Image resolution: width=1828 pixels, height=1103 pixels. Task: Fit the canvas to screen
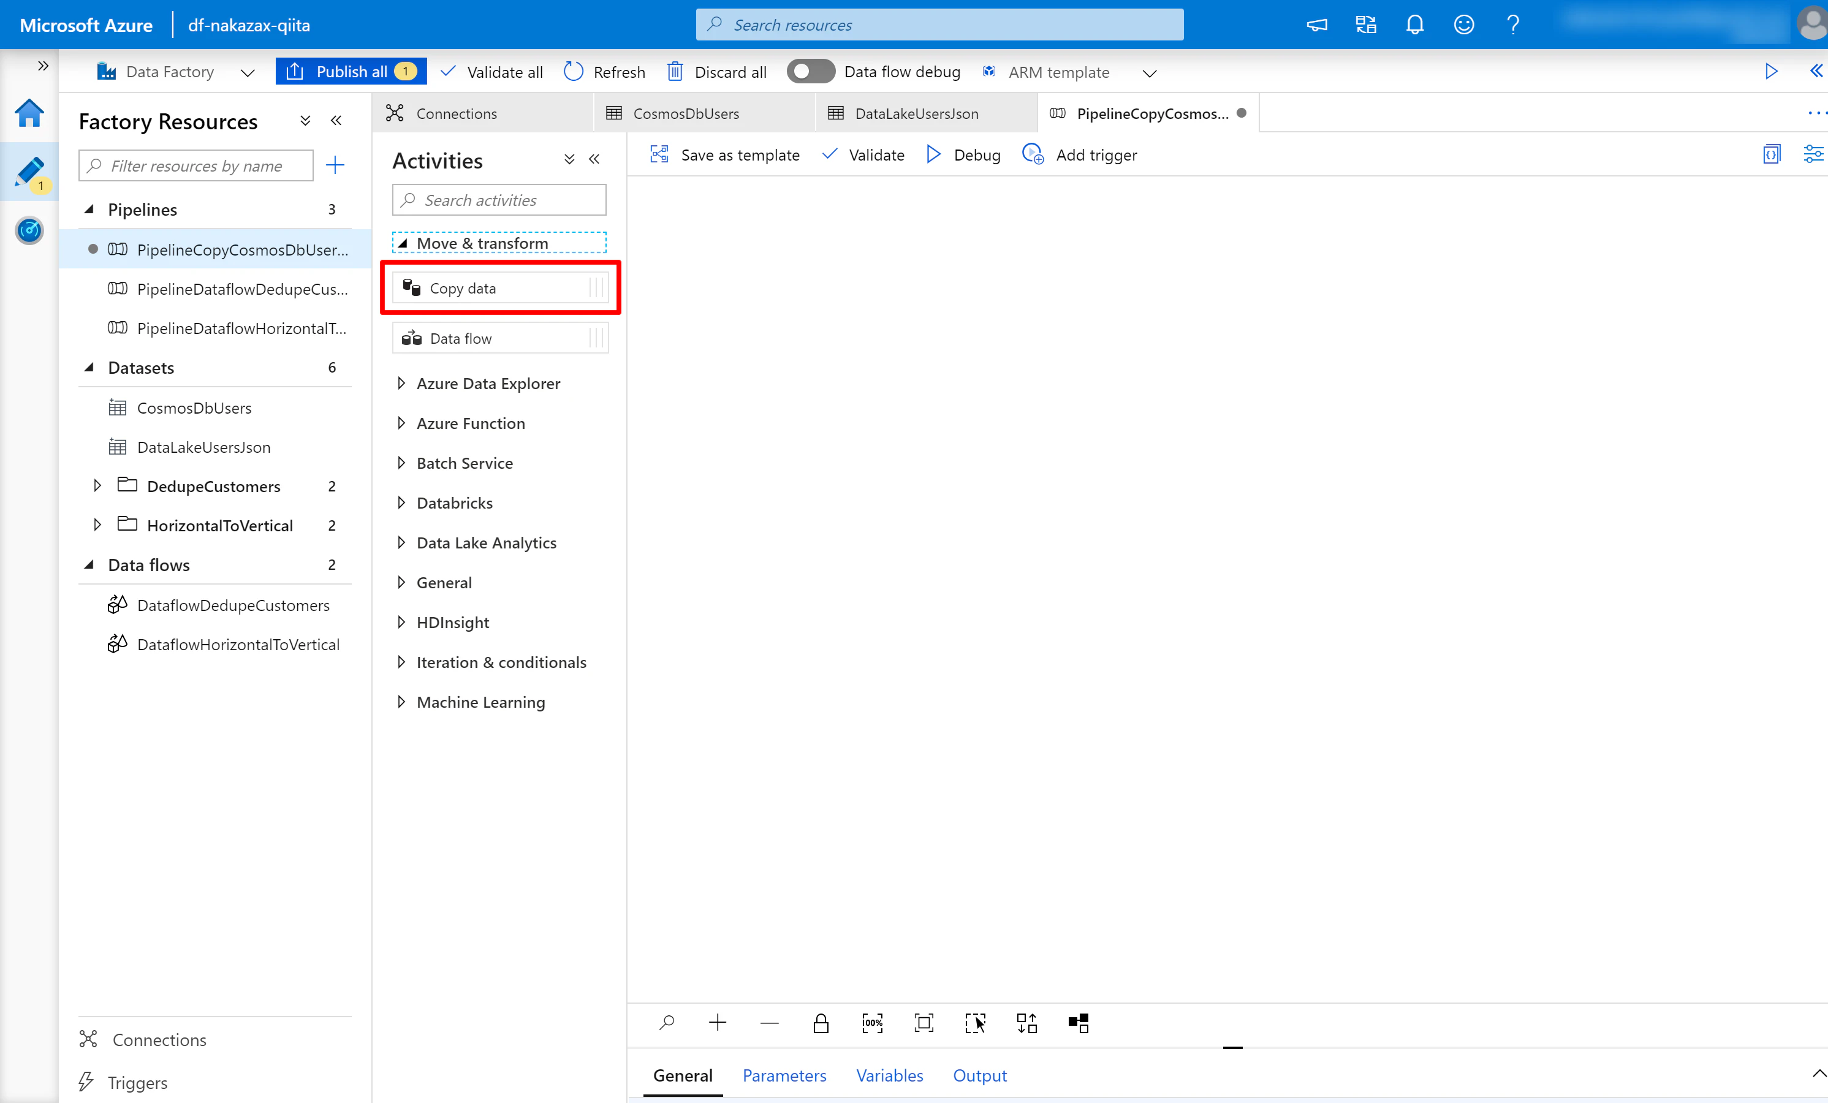pos(923,1023)
